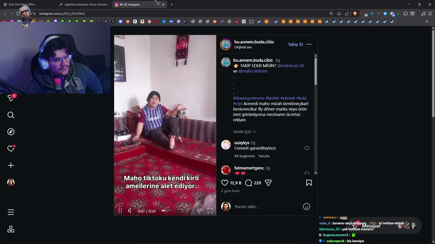
Task: Open the hamburger More menu in sidebar
Action: pyautogui.click(x=11, y=212)
